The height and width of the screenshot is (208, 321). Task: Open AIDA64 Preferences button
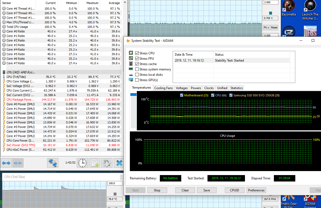[256, 190]
